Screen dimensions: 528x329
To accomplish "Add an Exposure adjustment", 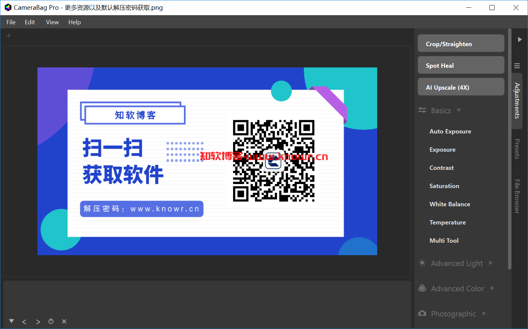I will pos(442,150).
